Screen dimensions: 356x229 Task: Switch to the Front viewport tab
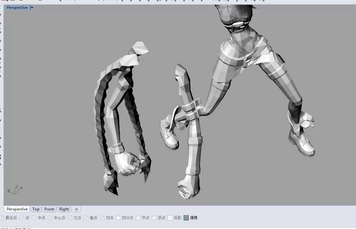(x=49, y=209)
